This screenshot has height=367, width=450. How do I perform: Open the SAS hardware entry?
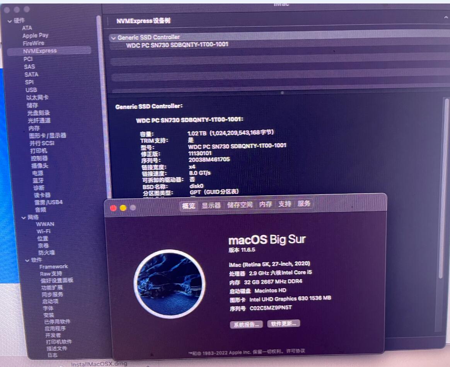click(x=29, y=67)
